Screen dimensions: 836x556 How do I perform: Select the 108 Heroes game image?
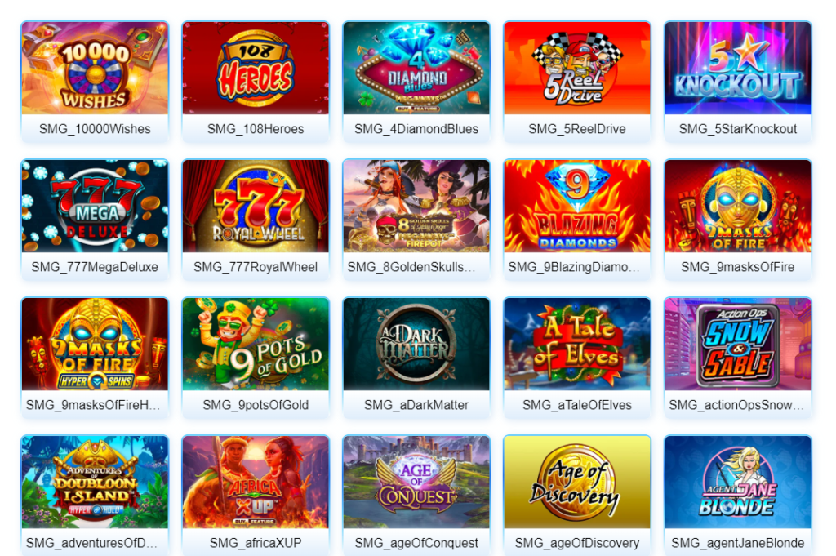click(256, 69)
